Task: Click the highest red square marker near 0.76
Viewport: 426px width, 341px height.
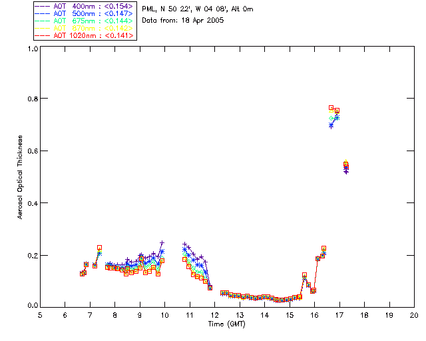Action: (331, 108)
